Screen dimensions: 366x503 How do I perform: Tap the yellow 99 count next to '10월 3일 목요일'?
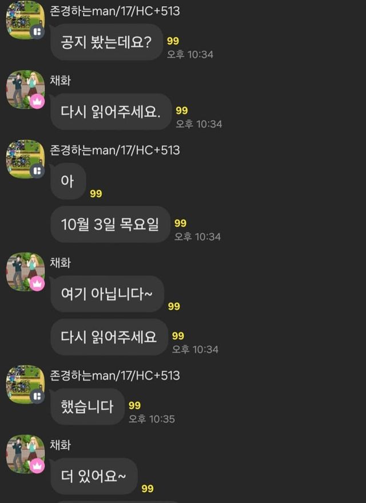pyautogui.click(x=181, y=223)
